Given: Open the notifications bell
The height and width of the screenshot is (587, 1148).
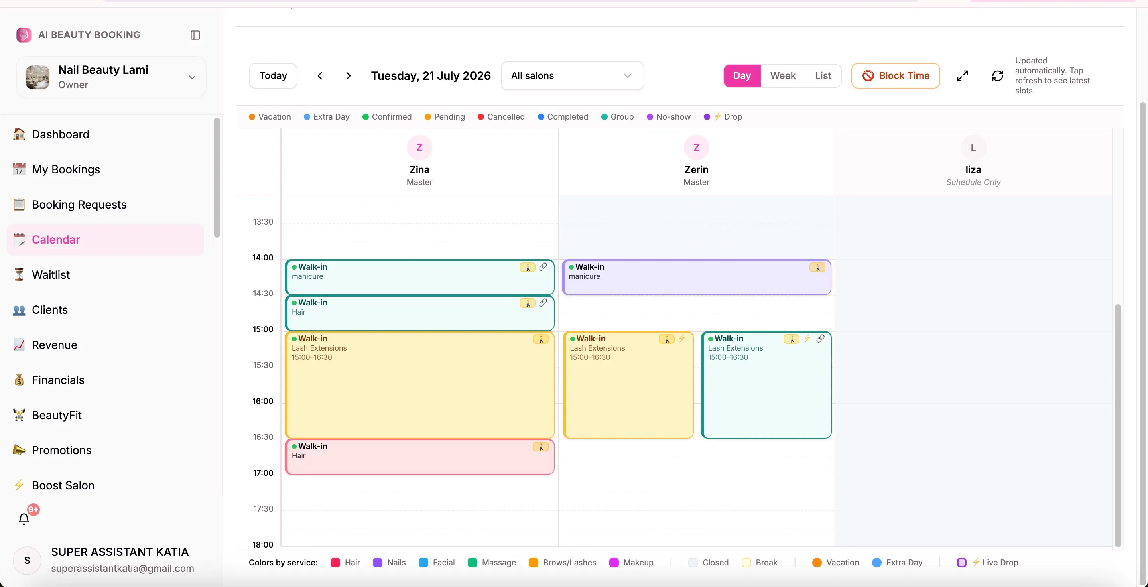Looking at the screenshot, I should coord(24,519).
